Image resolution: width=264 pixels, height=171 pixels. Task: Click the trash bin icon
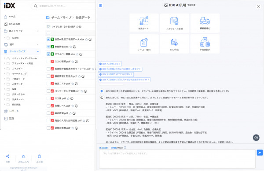pyautogui.click(x=39, y=156)
